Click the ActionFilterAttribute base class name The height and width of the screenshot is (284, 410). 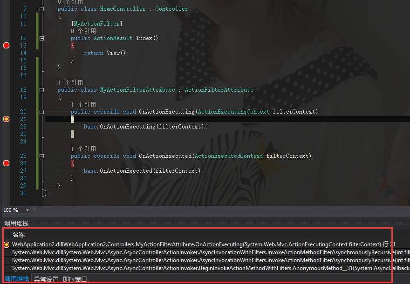(x=219, y=90)
